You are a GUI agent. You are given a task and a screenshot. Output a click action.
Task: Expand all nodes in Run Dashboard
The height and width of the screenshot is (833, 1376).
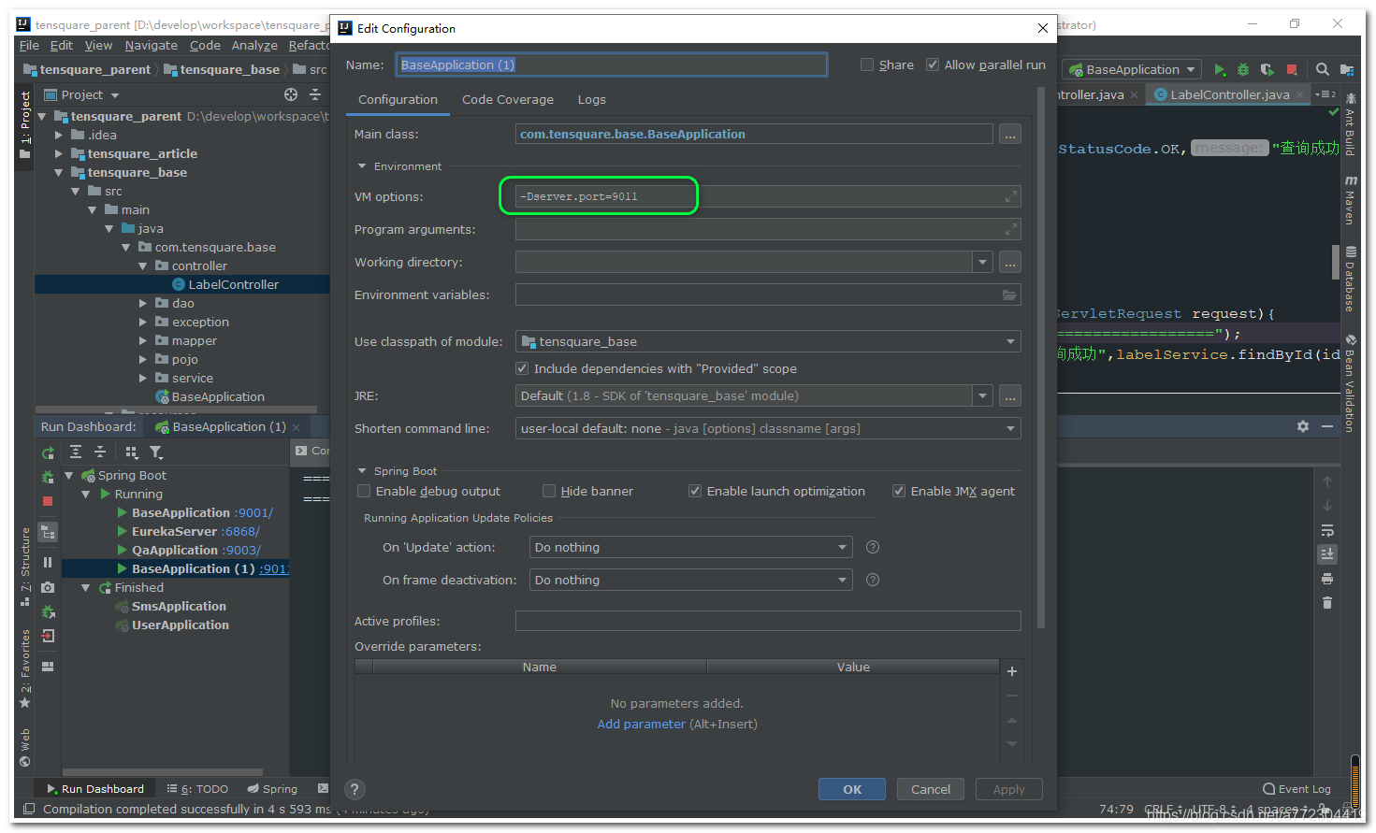pos(76,452)
